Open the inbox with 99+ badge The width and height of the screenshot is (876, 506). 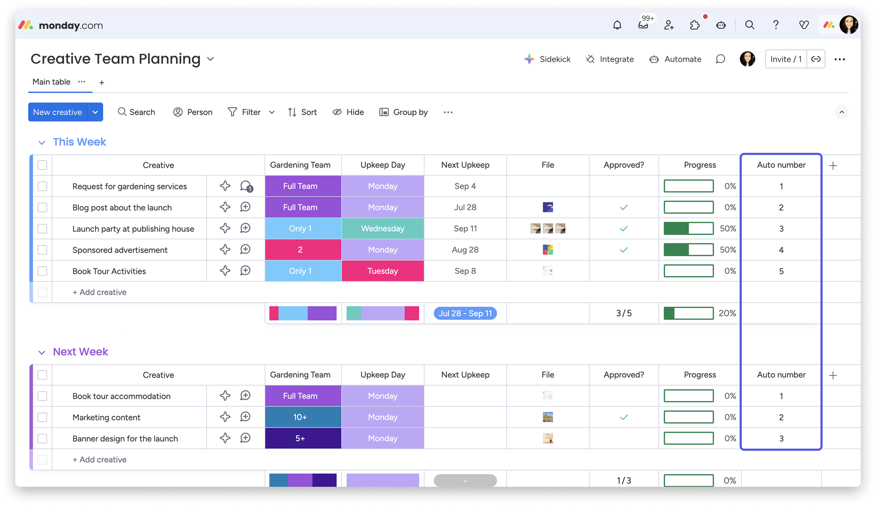click(x=643, y=25)
